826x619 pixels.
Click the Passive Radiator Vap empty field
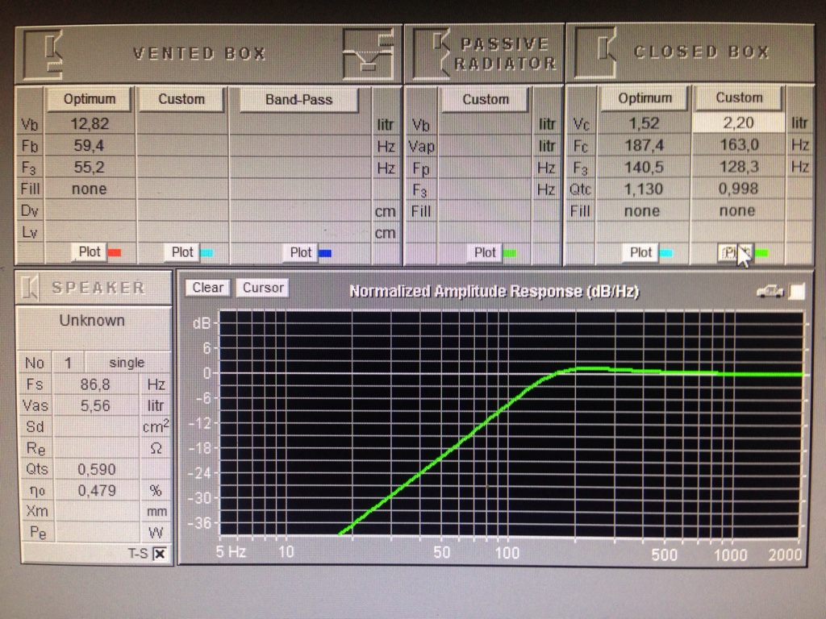click(x=485, y=146)
